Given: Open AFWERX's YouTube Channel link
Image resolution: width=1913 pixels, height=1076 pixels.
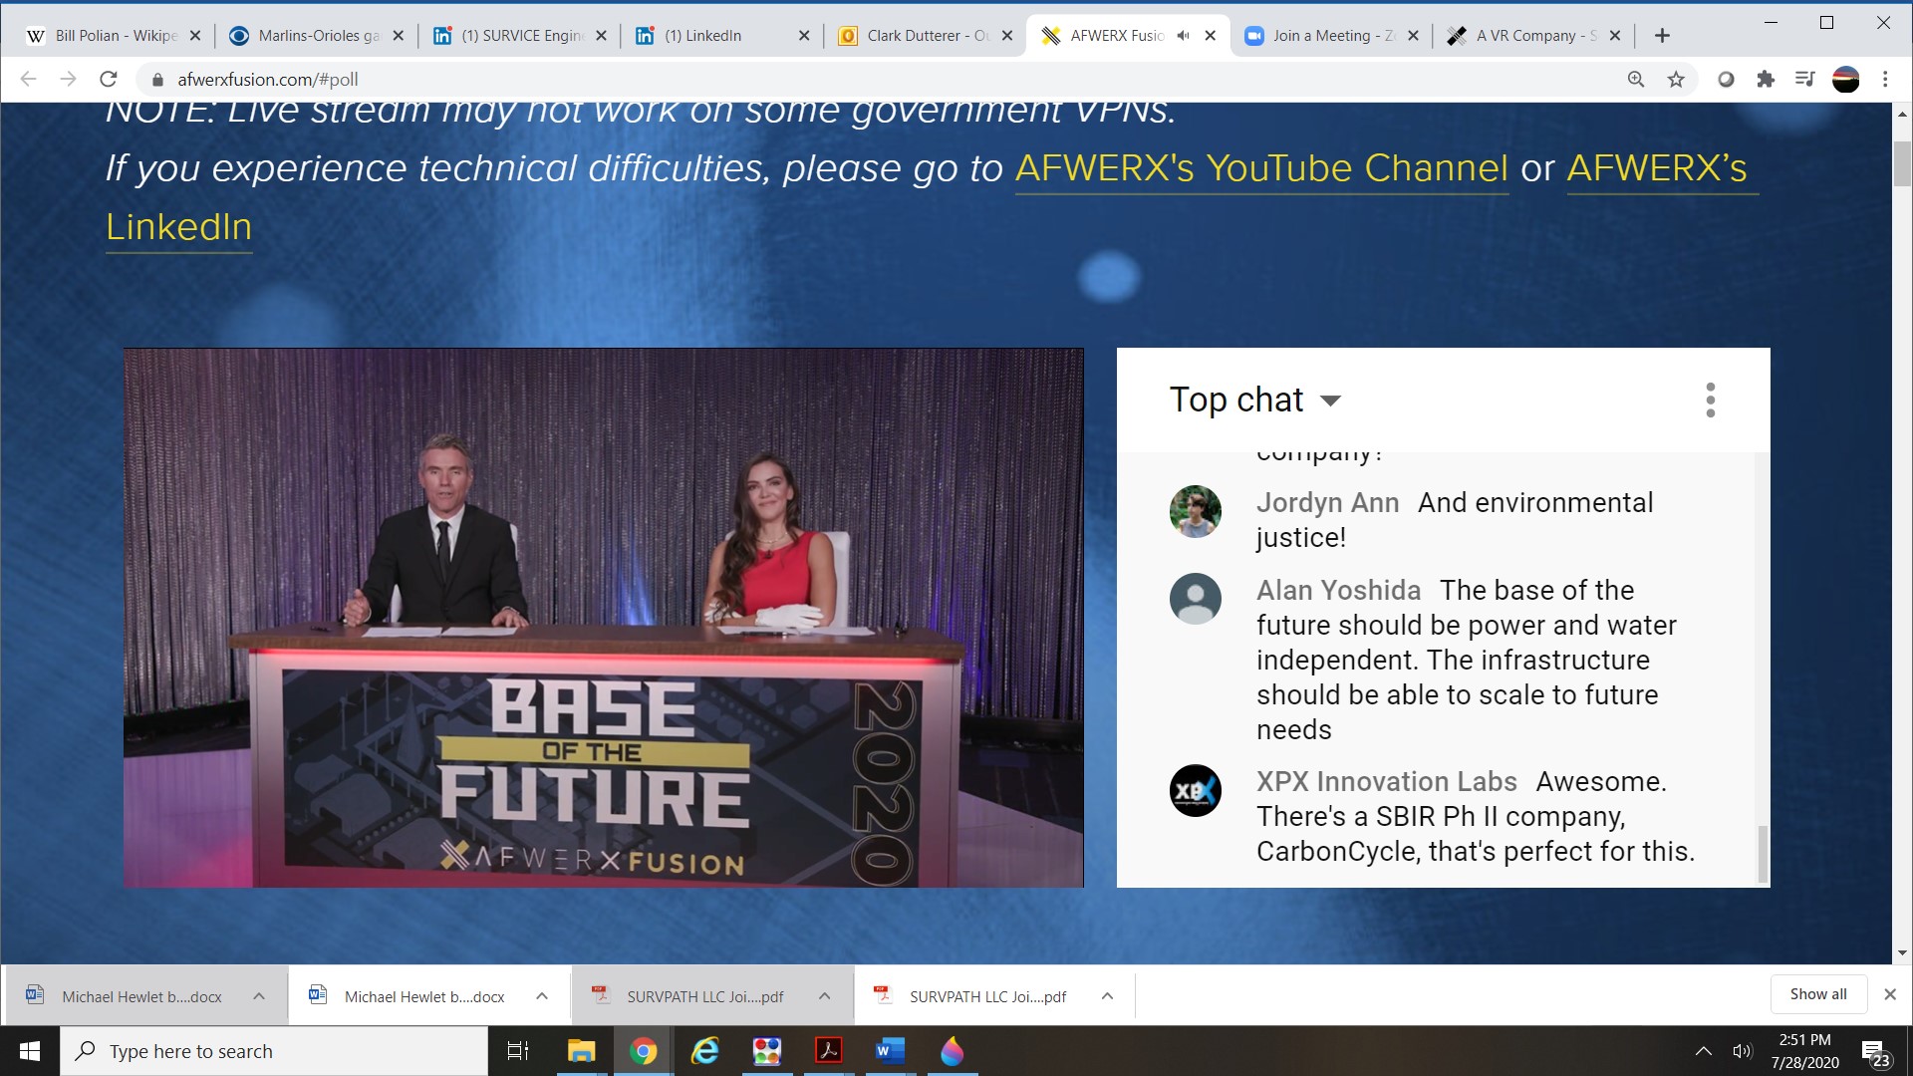Looking at the screenshot, I should click(1261, 167).
